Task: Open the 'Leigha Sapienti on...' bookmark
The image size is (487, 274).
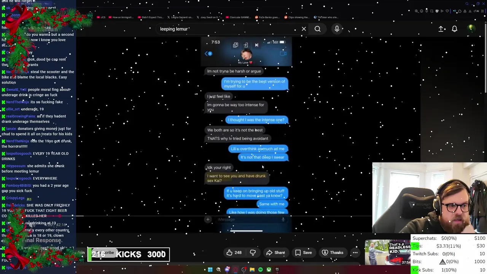Action: pos(180,17)
